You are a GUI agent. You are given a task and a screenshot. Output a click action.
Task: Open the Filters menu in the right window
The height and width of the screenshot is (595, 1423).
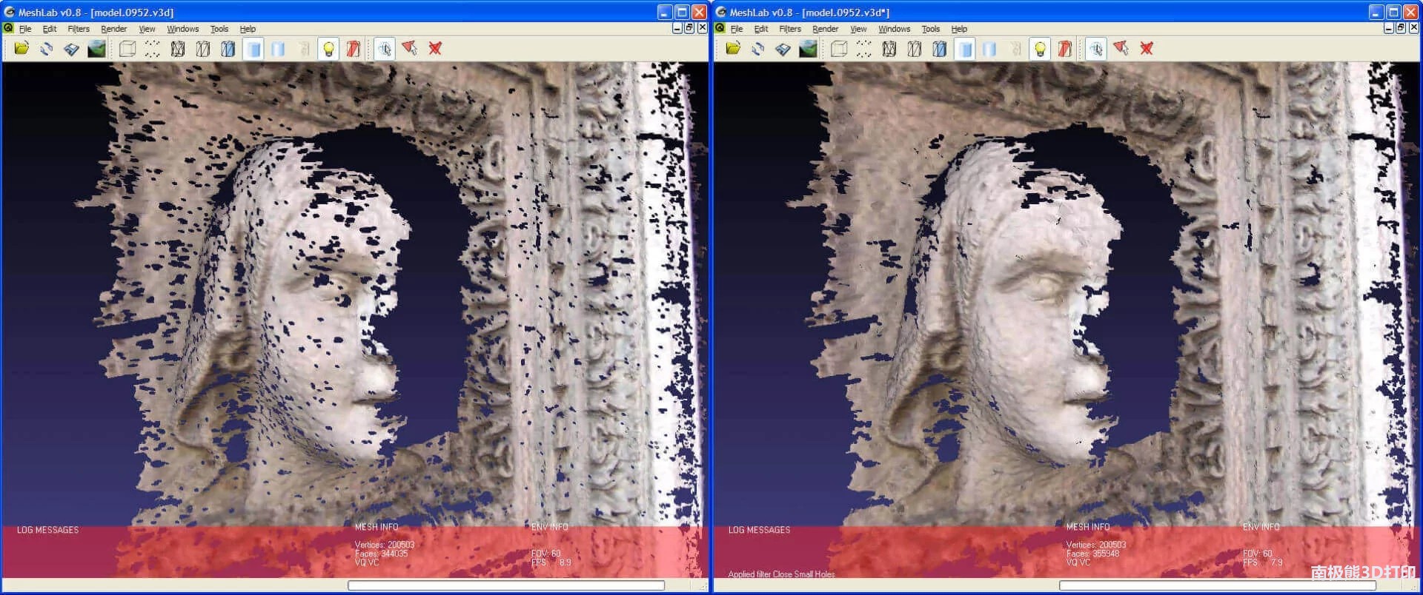point(789,29)
